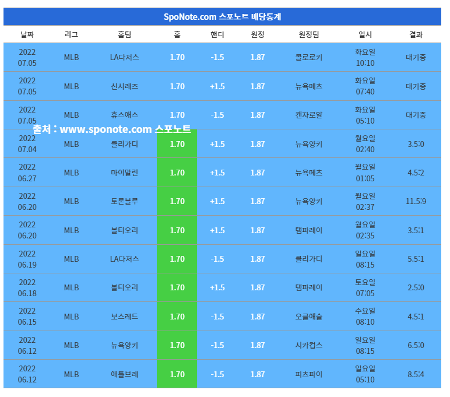Select the 원정팀 column header
The height and width of the screenshot is (397, 450).
point(308,34)
